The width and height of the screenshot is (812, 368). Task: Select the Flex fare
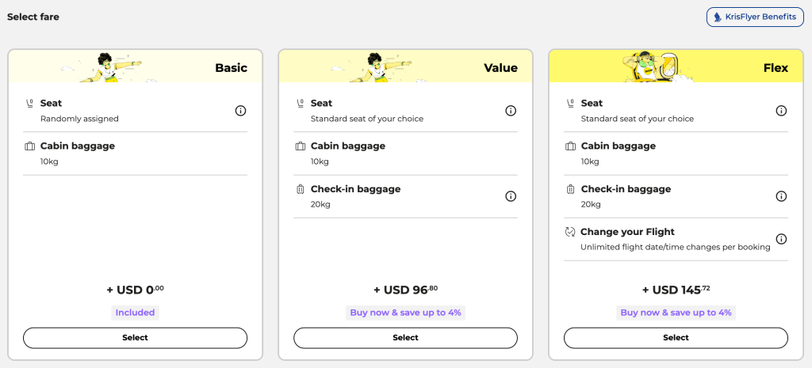(676, 338)
